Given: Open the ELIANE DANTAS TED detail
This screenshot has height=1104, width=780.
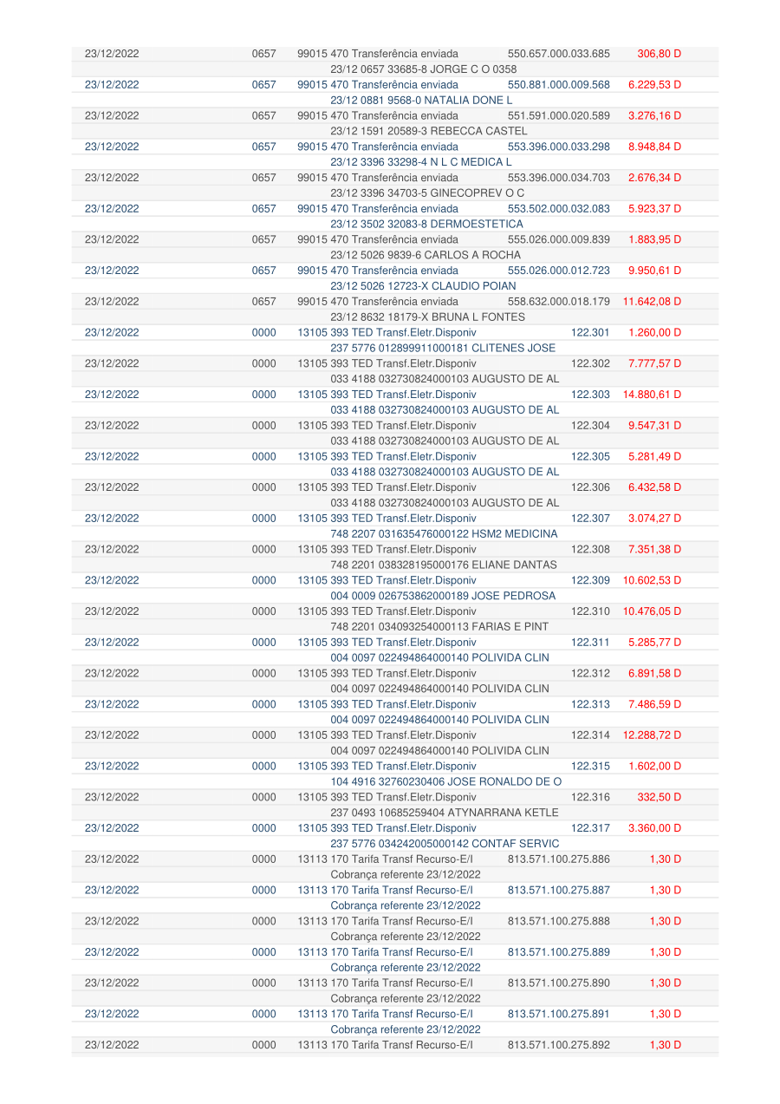Looking at the screenshot, I should point(443,565).
